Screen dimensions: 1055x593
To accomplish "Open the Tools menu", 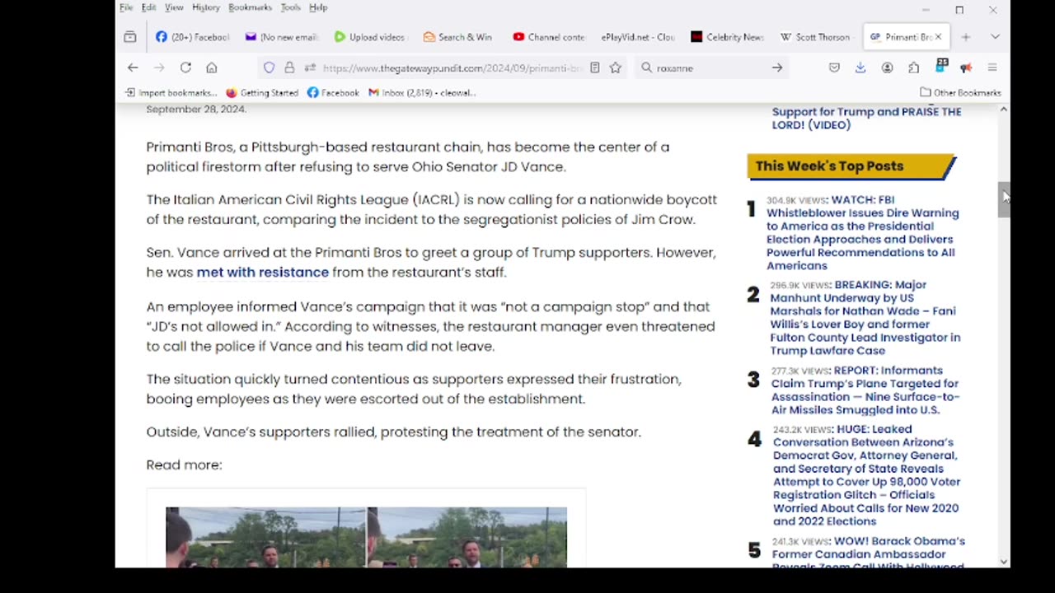I will pos(290,7).
